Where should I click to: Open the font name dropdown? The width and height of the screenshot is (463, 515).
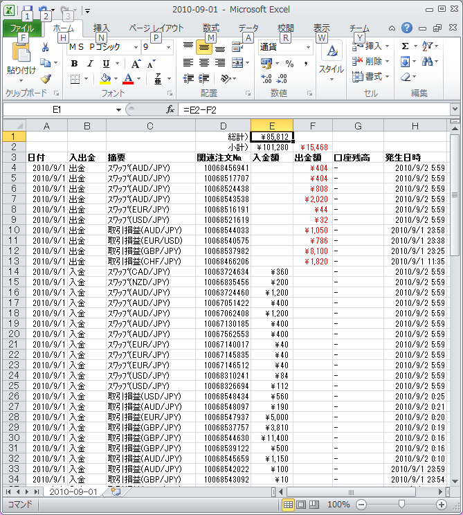(x=134, y=47)
